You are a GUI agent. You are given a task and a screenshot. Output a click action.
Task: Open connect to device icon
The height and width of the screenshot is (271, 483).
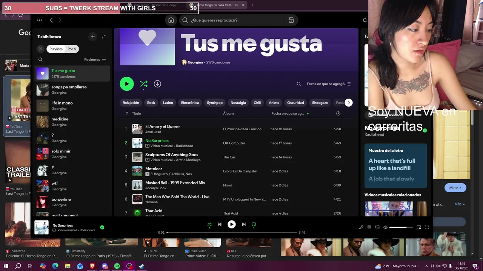pos(377,227)
